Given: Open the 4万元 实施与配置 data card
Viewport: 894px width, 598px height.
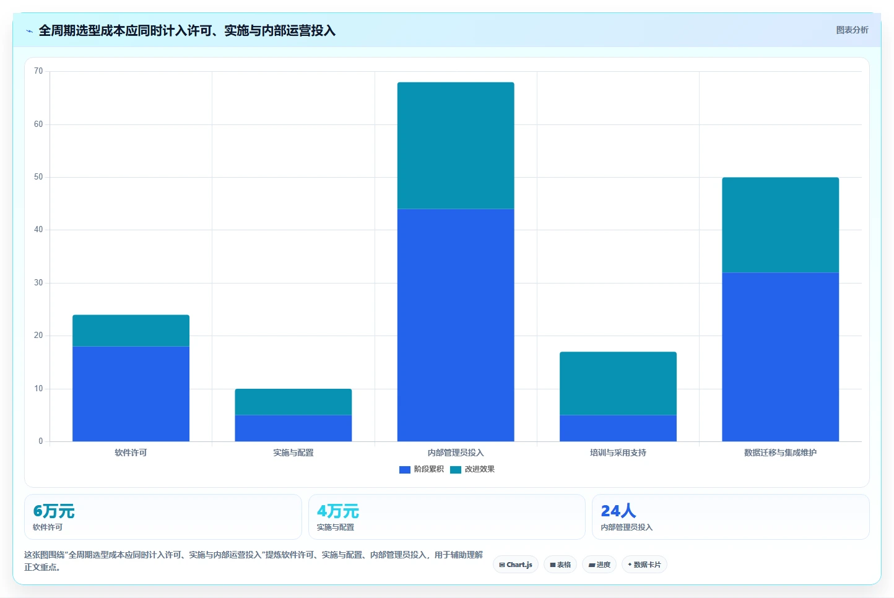Looking at the screenshot, I should (x=446, y=517).
